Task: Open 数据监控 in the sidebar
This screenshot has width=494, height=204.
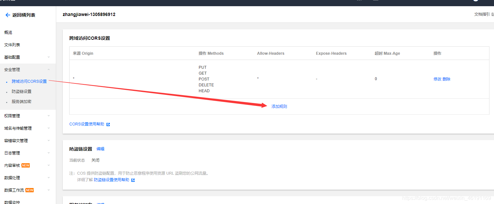Action: click(12, 202)
